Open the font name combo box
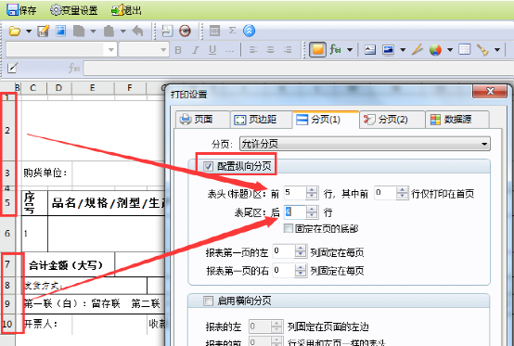 pos(61,50)
